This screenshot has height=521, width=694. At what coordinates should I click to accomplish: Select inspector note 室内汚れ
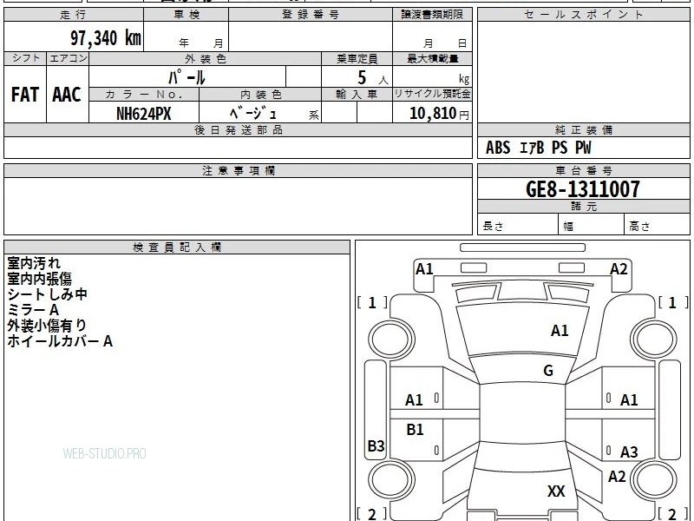[34, 263]
